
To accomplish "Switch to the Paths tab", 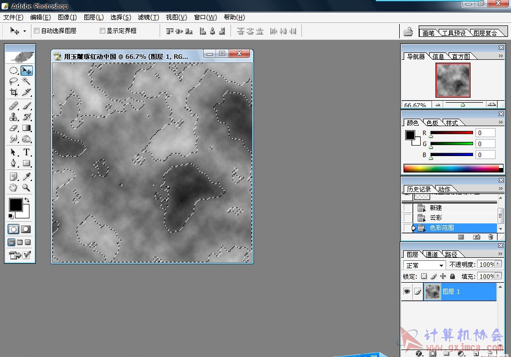I will coord(451,254).
